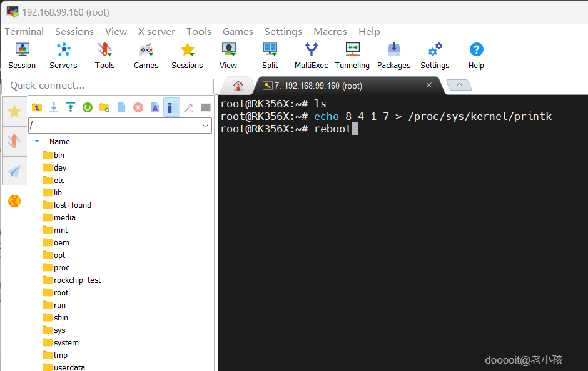Select the oem folder
The image size is (588, 371).
tap(56, 242)
